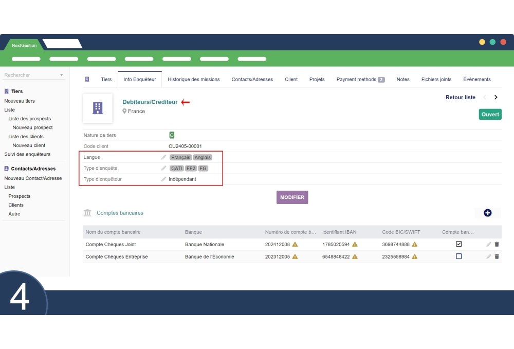The image size is (514, 349).
Task: Click pencil icon beside Type d'enquêteur
Action: tap(164, 179)
